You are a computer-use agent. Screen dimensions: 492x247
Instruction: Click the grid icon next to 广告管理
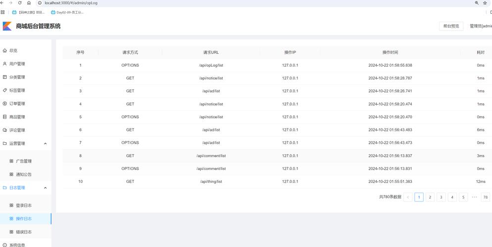pyautogui.click(x=11, y=161)
